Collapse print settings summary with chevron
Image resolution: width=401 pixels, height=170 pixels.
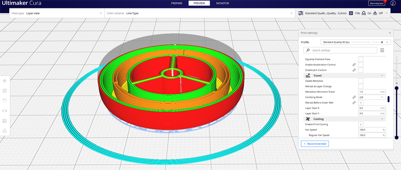point(387,13)
